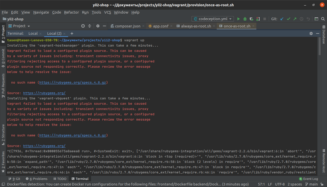The width and height of the screenshot is (327, 187).
Task: Open the File menu
Action: (x=5, y=12)
